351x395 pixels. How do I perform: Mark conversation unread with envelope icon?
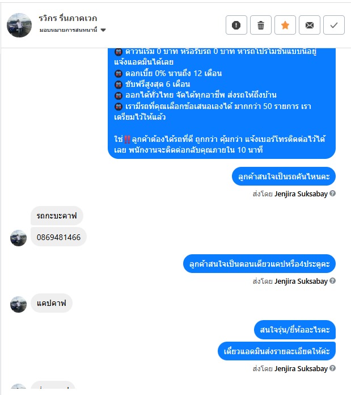(310, 25)
